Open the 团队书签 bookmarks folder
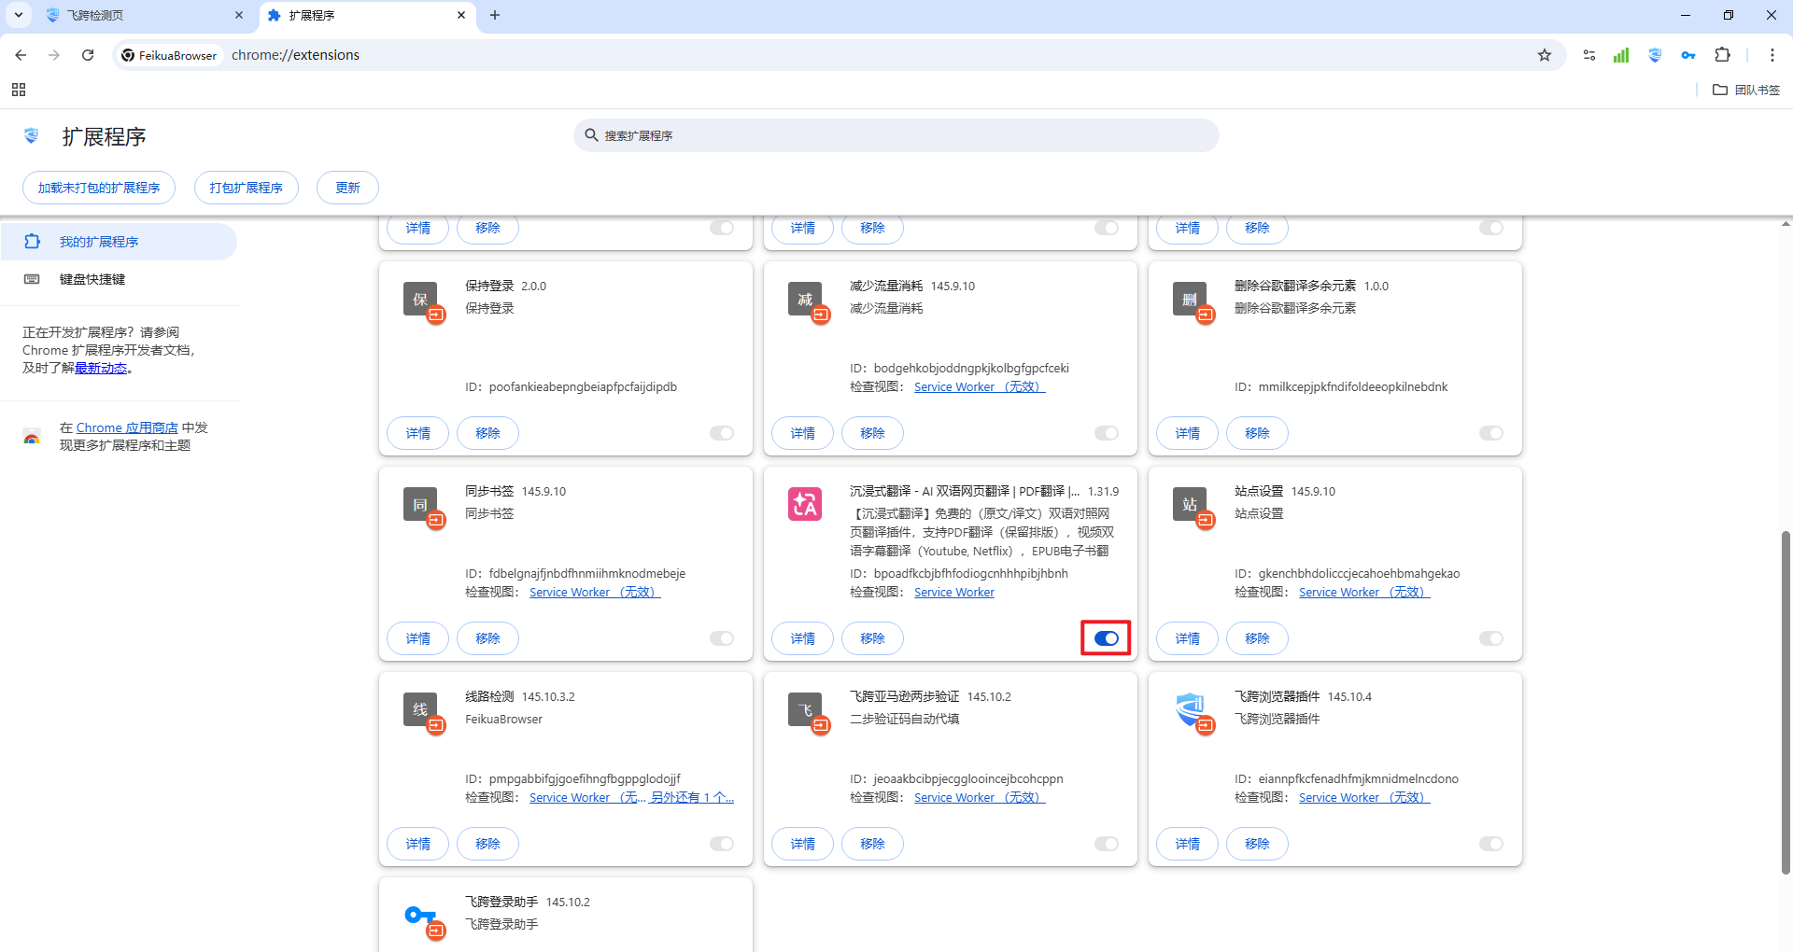 1746,90
